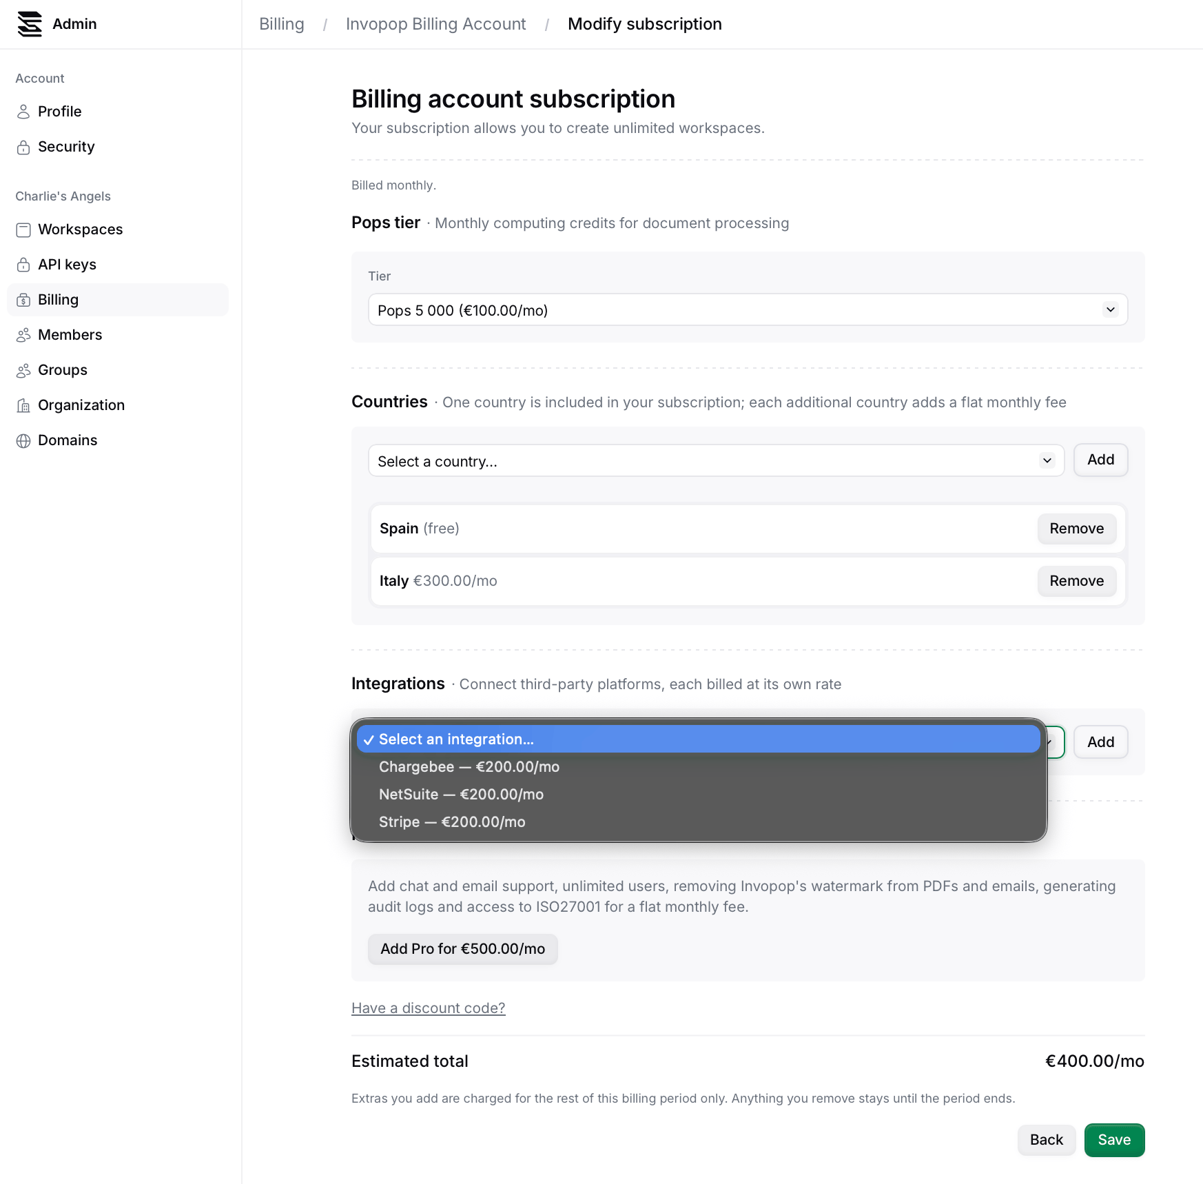Click the Security lock icon
Viewport: 1203px width, 1184px height.
23,147
